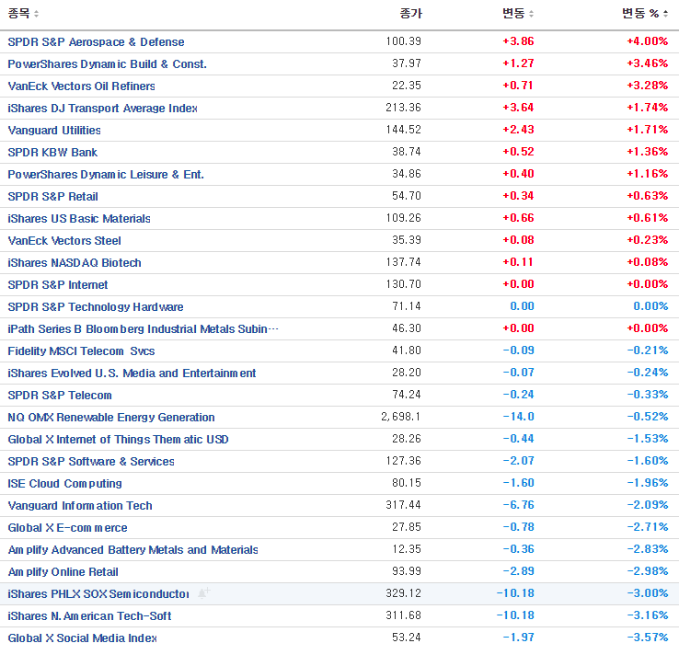Viewport: 679px width, 655px height.
Task: Open Global X E-commerce link
Action: point(67,528)
